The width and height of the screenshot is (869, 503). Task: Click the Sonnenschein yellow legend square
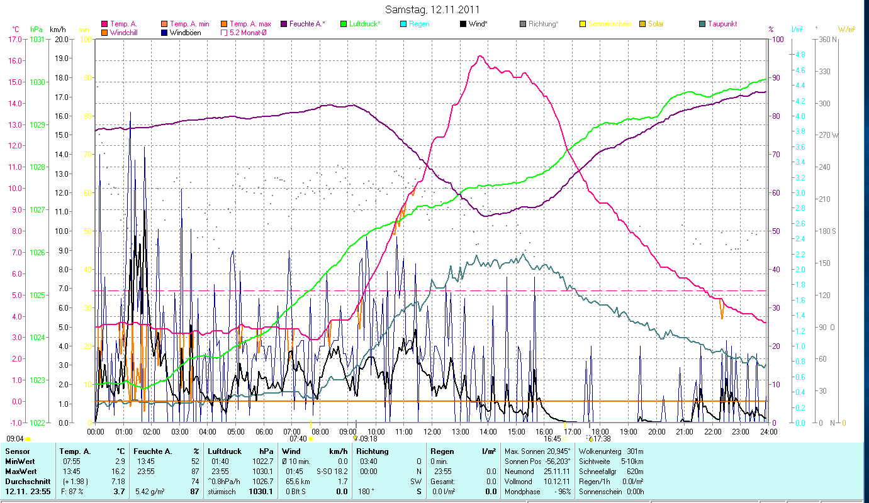pos(583,25)
